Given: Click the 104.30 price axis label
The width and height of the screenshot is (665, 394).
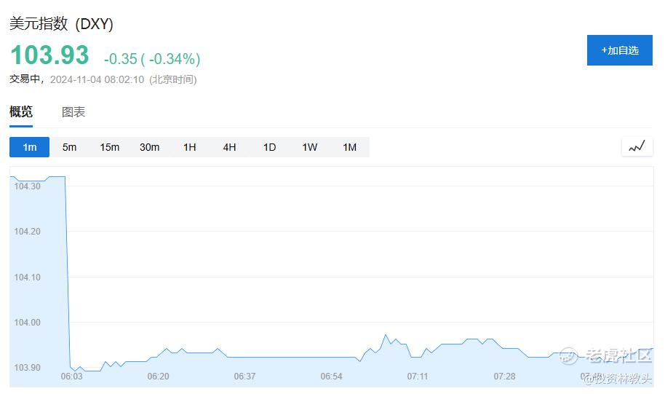Looking at the screenshot, I should pos(27,186).
